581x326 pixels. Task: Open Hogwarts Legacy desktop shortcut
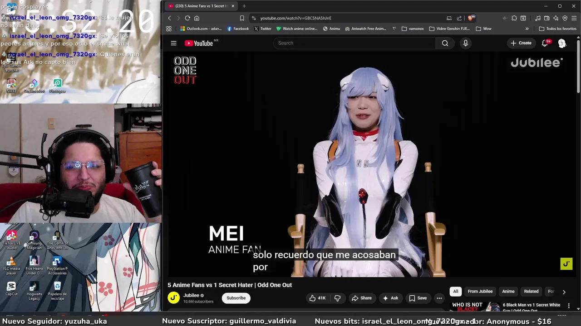(34, 291)
